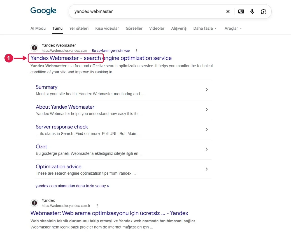Open the Optimization advice sitelink
The height and width of the screenshot is (236, 291).
(59, 166)
